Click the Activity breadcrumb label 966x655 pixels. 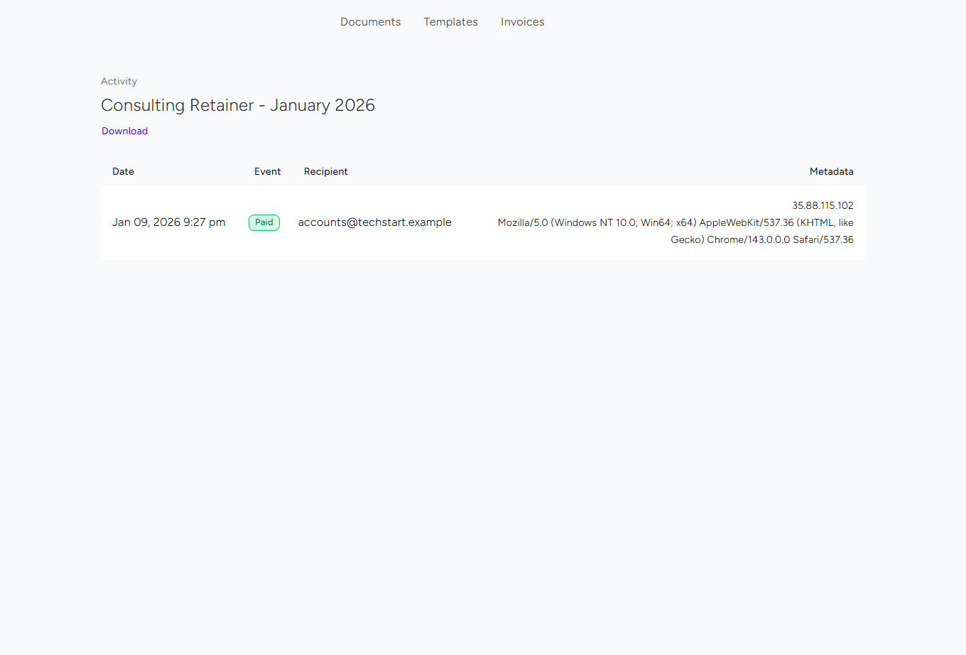(x=119, y=81)
